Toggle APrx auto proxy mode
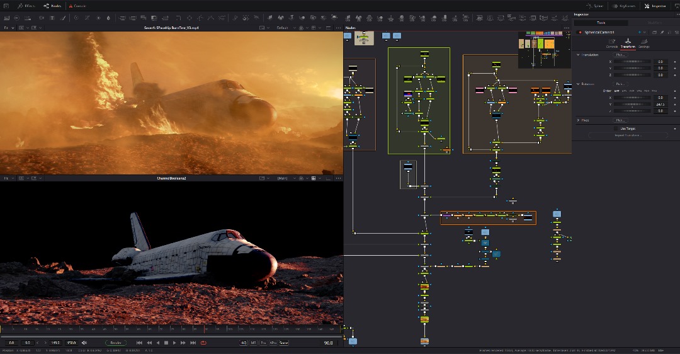 pyautogui.click(x=273, y=343)
